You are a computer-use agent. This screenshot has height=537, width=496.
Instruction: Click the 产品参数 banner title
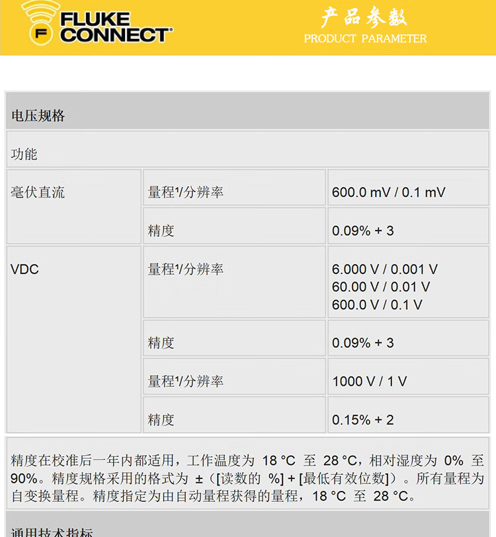click(x=364, y=17)
